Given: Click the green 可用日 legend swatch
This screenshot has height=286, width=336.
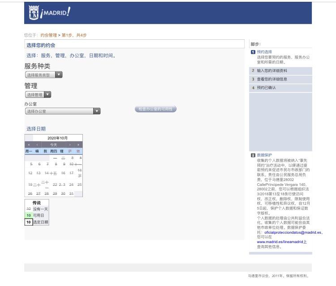Looking at the screenshot, I should (x=29, y=215).
